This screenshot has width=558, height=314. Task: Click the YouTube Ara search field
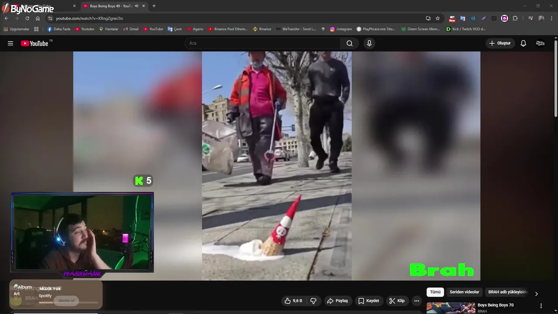click(x=262, y=43)
